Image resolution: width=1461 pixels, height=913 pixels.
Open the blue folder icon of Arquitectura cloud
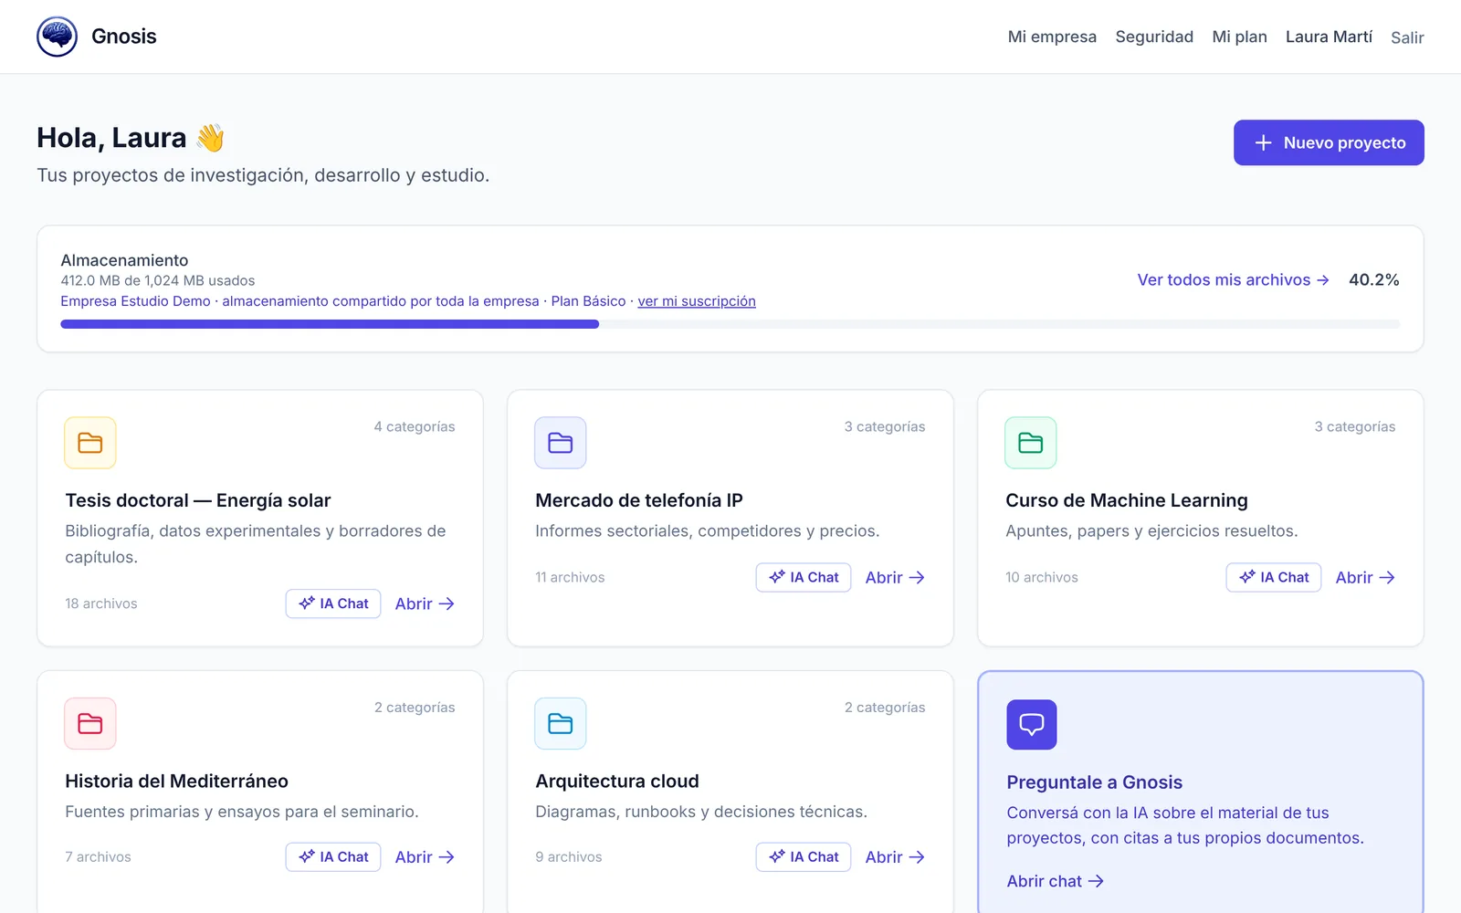click(x=561, y=724)
